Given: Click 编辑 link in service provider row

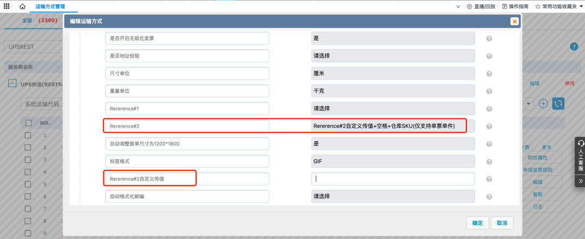Looking at the screenshot, I should (535, 84).
